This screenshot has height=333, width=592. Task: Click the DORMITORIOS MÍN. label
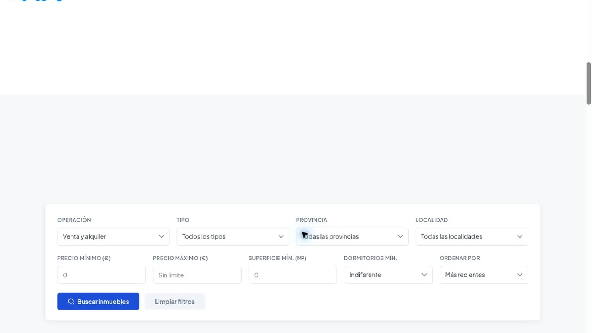(370, 258)
